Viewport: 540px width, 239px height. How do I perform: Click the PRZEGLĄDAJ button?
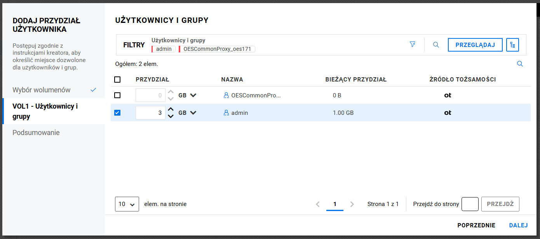(475, 45)
